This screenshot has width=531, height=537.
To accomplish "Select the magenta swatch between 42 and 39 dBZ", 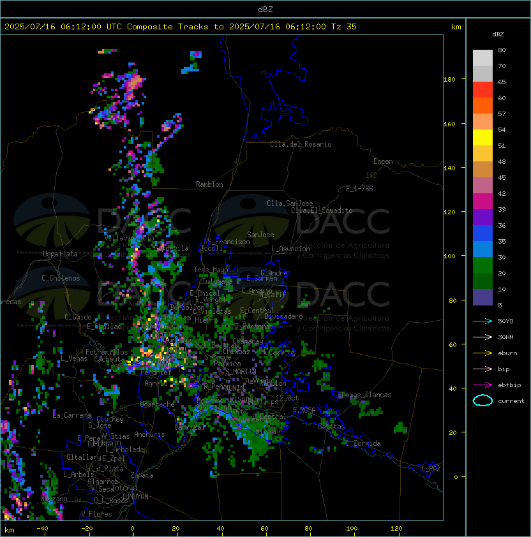I will (x=482, y=202).
